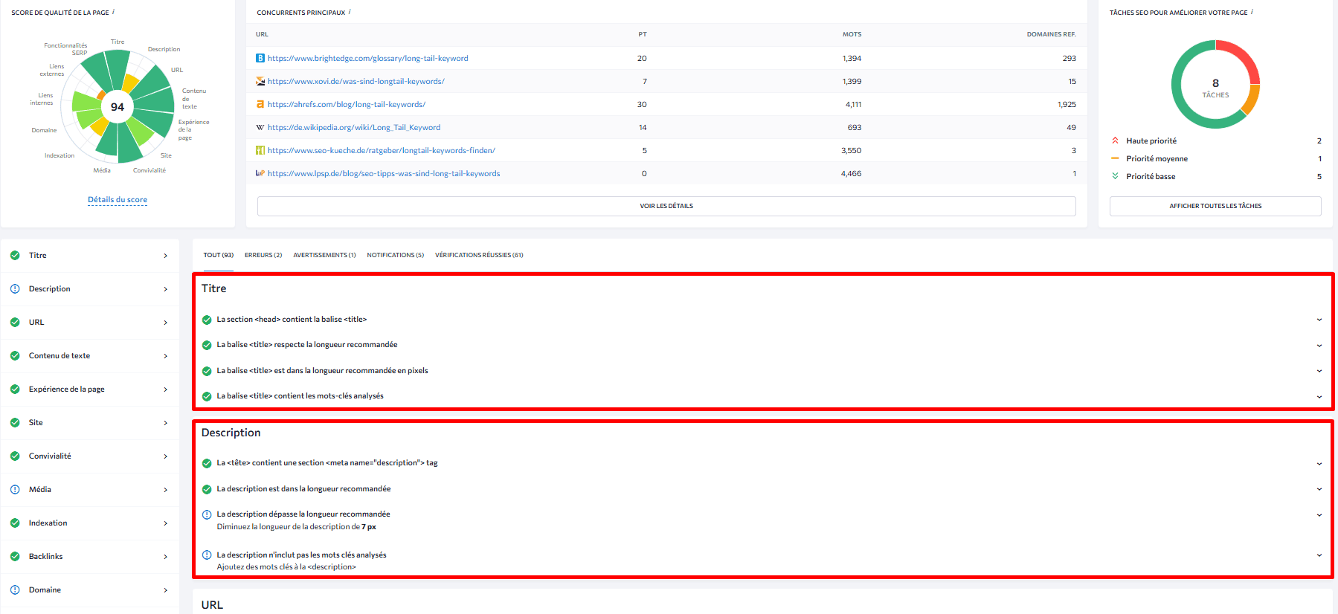Viewport: 1338px width, 614px height.
Task: Open the brightedge.com long-tail-keyword link
Action: 367,58
